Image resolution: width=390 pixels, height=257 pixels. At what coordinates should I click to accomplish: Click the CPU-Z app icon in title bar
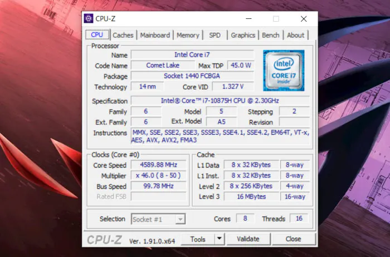pyautogui.click(x=88, y=18)
